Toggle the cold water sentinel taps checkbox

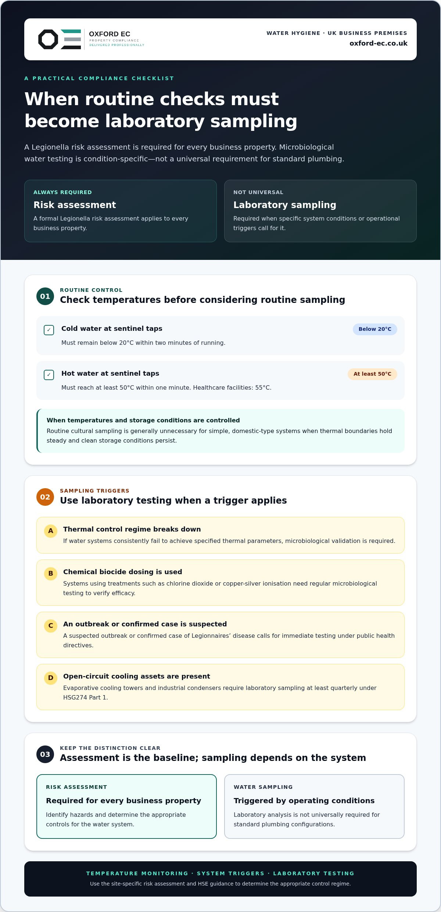coord(49,330)
